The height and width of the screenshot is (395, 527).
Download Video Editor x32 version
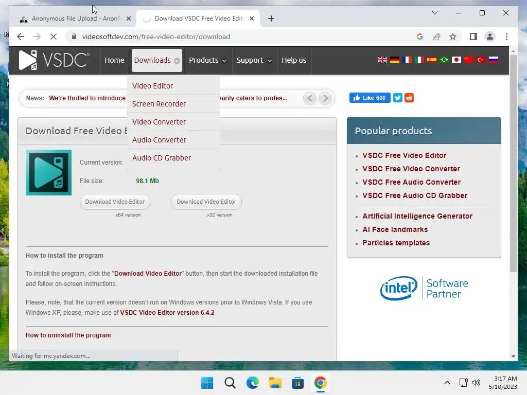pyautogui.click(x=206, y=202)
